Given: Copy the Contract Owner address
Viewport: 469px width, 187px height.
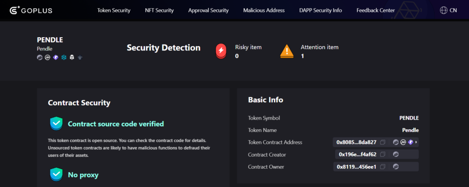Looking at the screenshot, I should [x=382, y=167].
